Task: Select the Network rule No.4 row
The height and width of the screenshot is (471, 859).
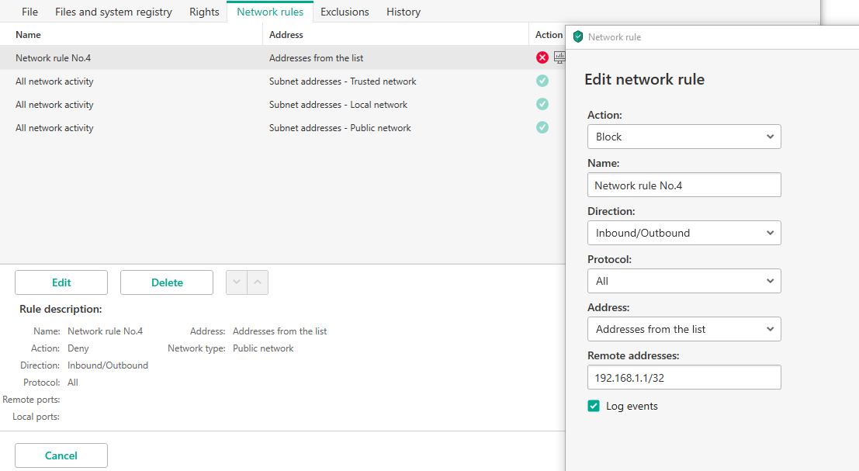Action: 282,57
